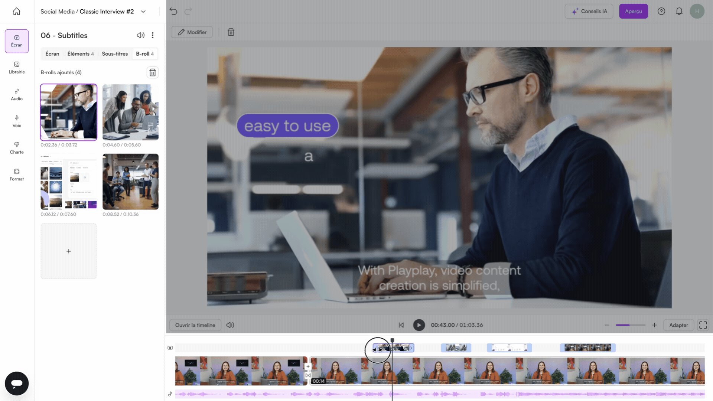Zoom out the timeline with minus icon

[x=607, y=325]
